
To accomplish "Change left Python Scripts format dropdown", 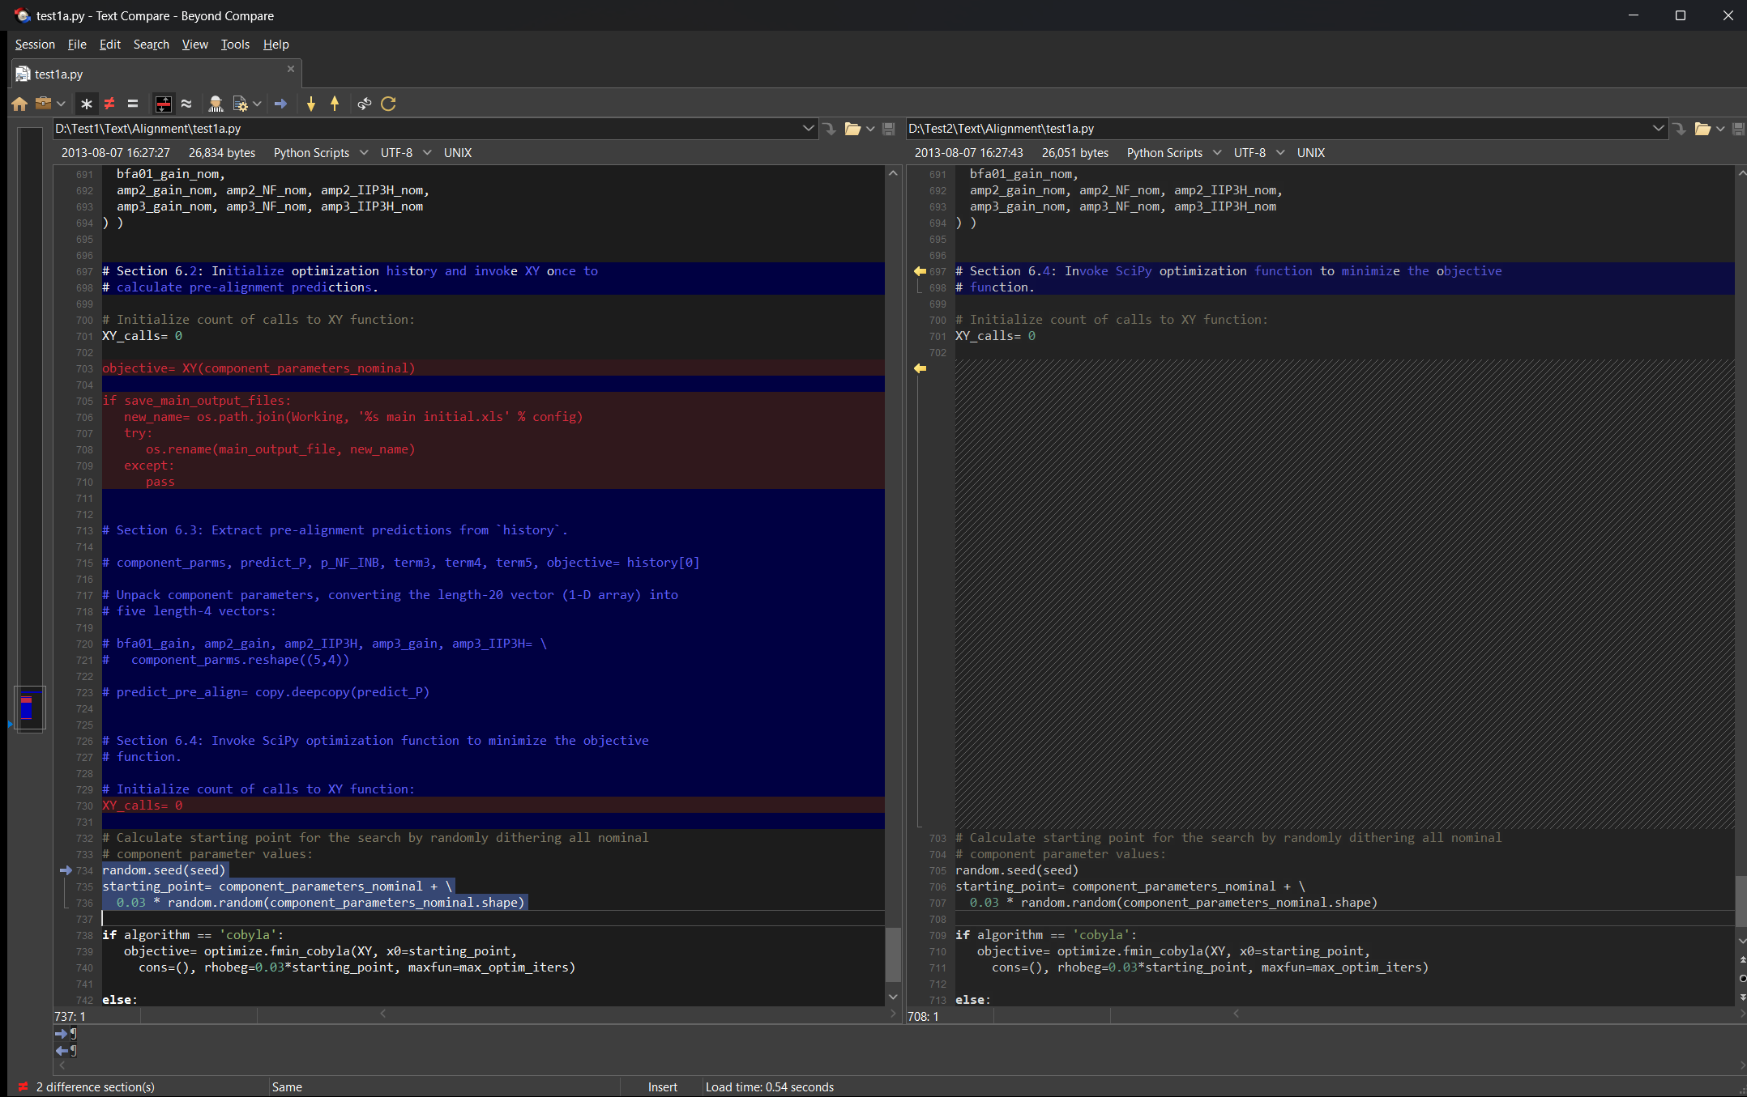I will pos(321,152).
